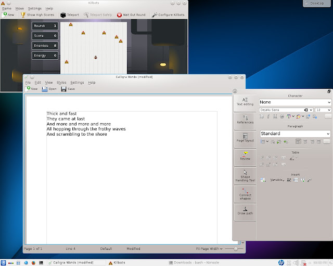333x266 pixels.
Task: Open the Edit menu in Calligra Words
Action: click(37, 83)
